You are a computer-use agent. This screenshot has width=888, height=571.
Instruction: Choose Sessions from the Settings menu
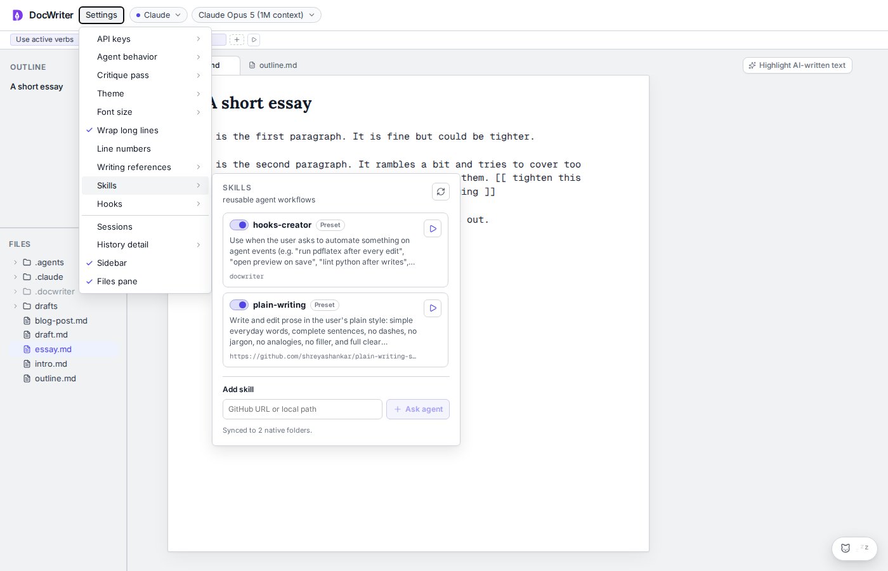(x=145, y=227)
